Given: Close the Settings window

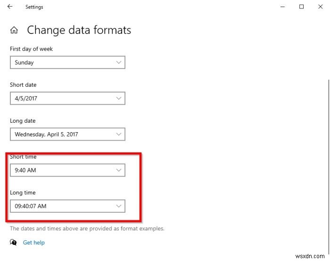Looking at the screenshot, I should click(x=320, y=7).
